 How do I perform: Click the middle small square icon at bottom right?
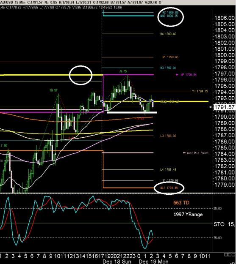(229, 255)
